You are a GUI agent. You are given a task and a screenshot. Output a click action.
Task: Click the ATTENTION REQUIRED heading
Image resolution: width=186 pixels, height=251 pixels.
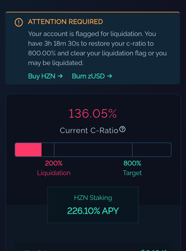click(65, 22)
